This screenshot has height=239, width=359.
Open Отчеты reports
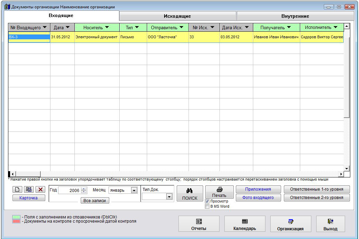(199, 224)
